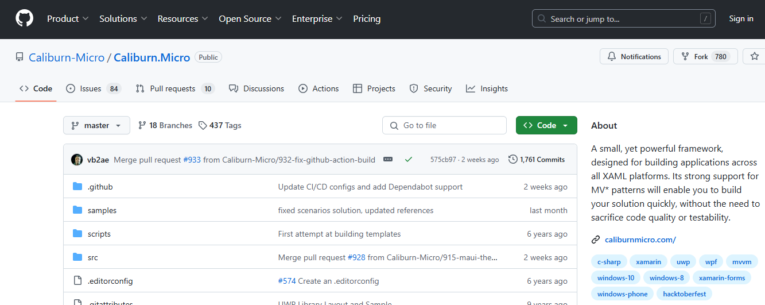
Task: Switch to the Security tab
Action: [430, 88]
